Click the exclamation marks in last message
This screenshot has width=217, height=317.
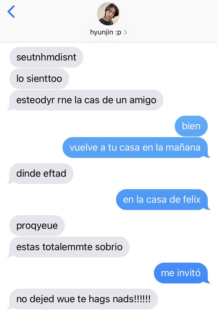pyautogui.click(x=142, y=299)
